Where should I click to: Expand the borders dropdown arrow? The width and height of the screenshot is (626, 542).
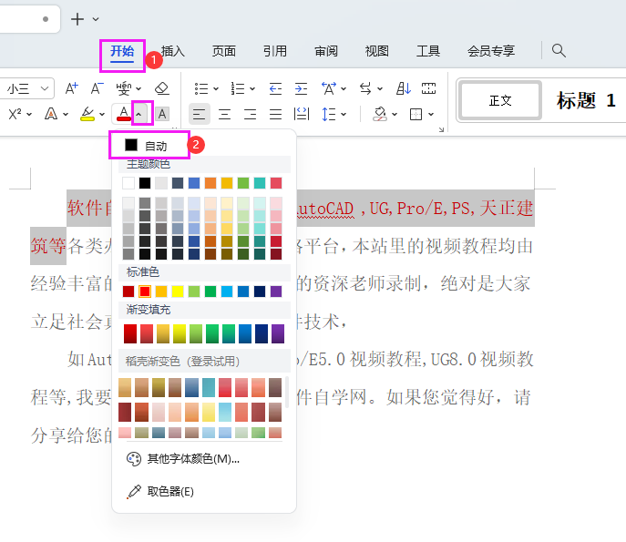point(431,115)
